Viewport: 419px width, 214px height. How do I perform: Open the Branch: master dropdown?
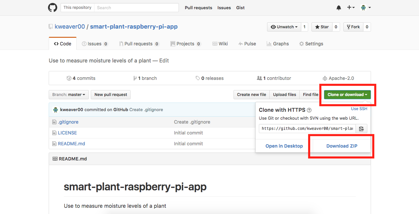pyautogui.click(x=69, y=95)
